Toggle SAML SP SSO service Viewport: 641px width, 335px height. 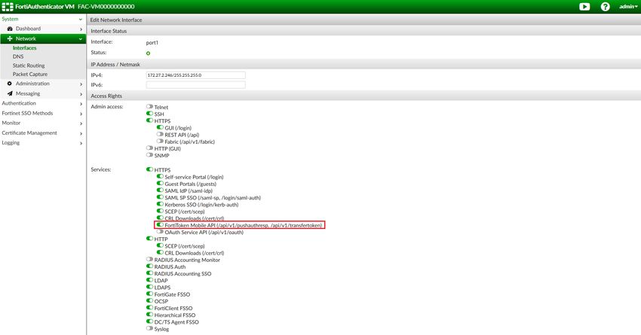pos(160,197)
